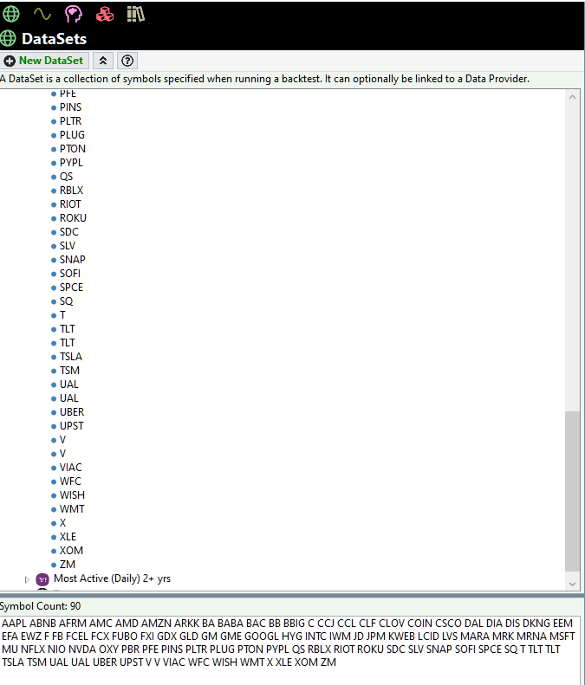Select the Most Active (Daily) 2+ yrs dataset
585x685 pixels.
[112, 578]
